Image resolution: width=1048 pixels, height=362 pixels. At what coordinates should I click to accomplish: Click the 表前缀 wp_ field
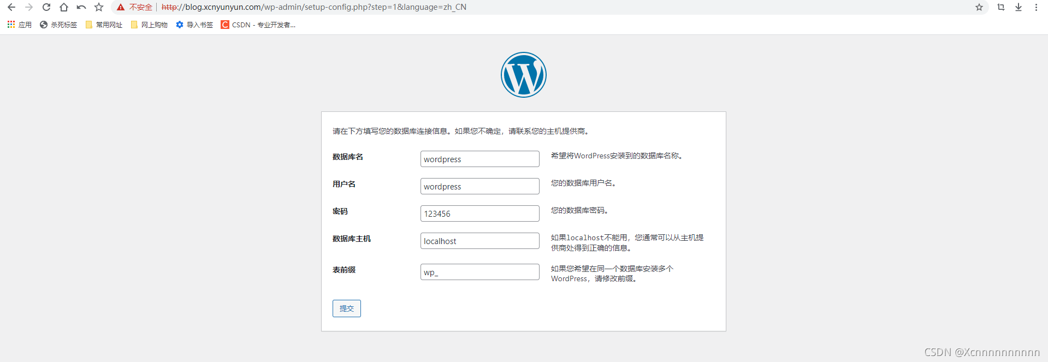[480, 272]
